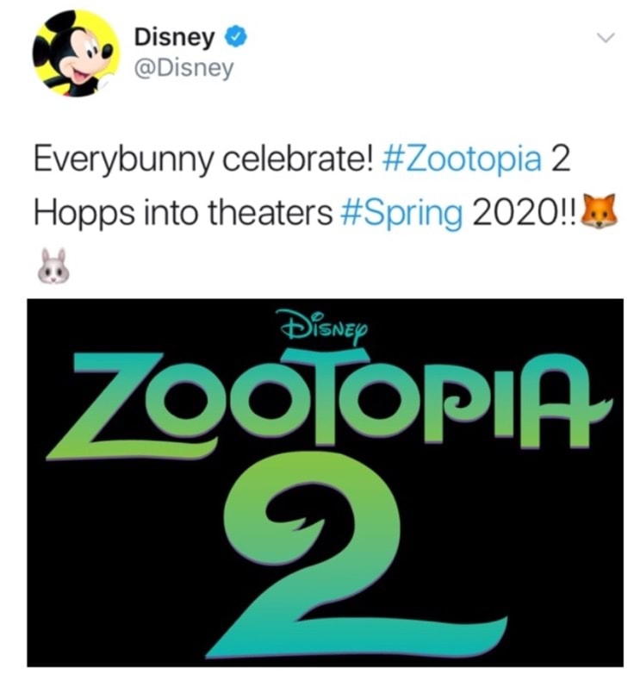Click the fox emoji
The width and height of the screenshot is (634, 687).
tap(600, 211)
